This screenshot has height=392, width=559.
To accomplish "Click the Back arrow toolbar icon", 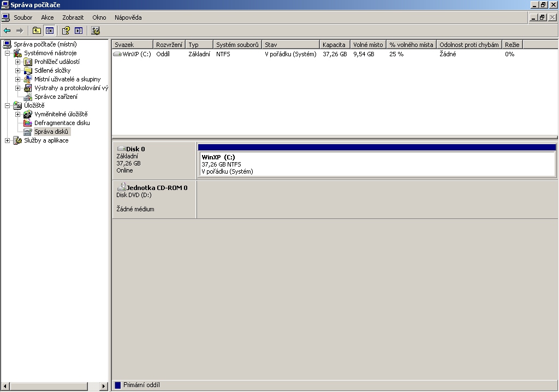I will coord(7,31).
